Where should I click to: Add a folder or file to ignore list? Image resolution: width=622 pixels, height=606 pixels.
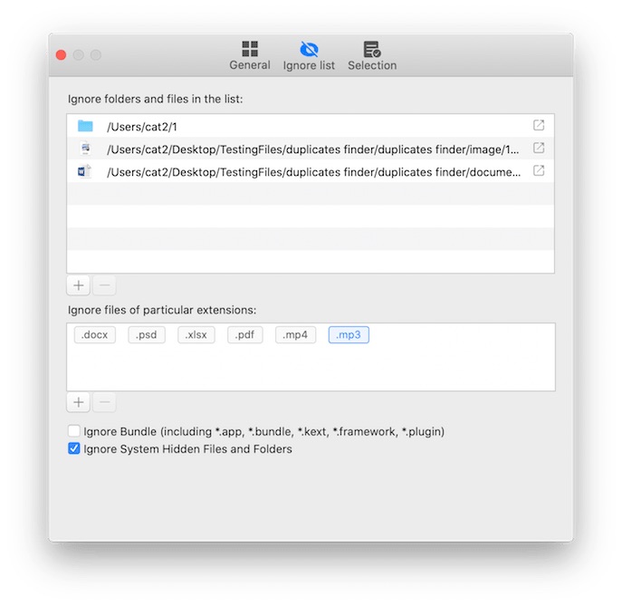pos(79,285)
